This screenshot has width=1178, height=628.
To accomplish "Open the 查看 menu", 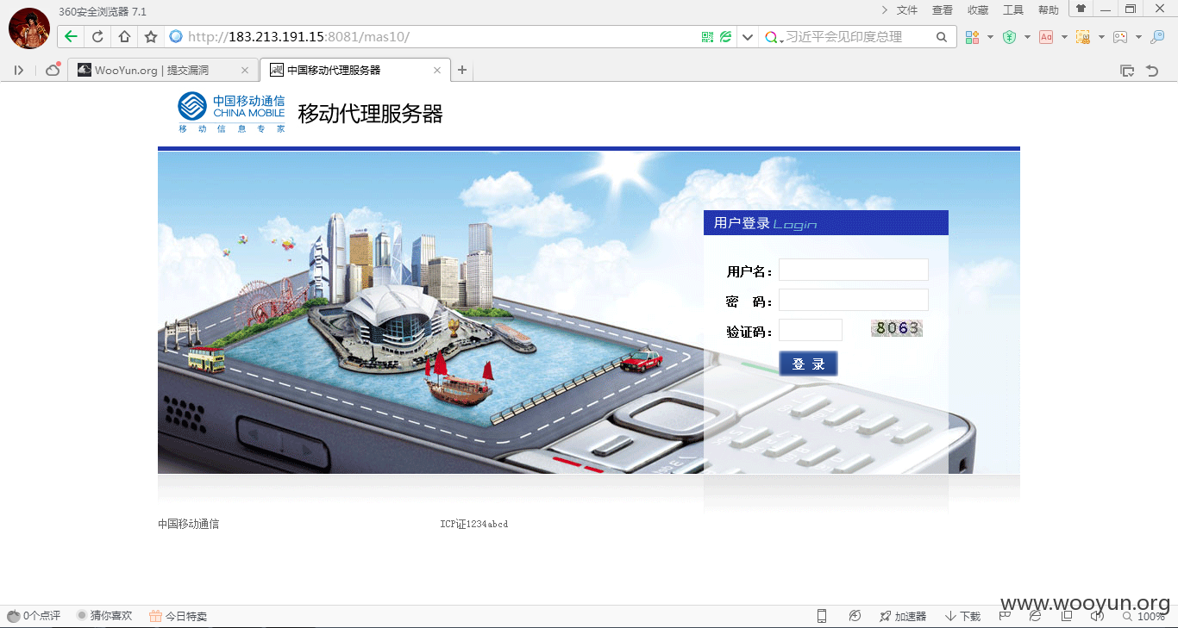I will click(x=943, y=10).
